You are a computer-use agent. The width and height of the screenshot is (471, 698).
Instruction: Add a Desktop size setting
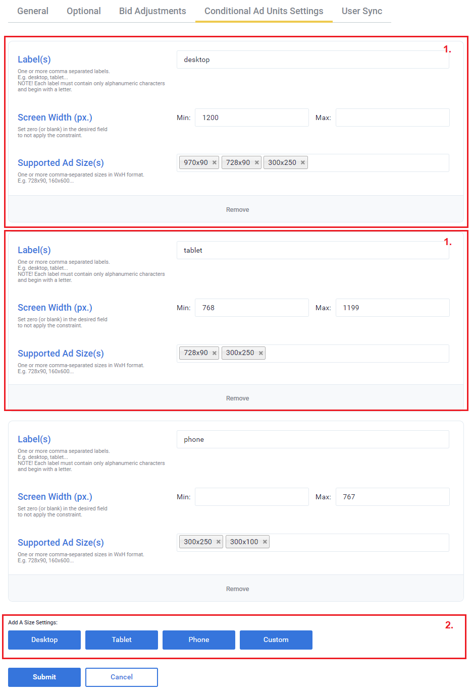[44, 639]
